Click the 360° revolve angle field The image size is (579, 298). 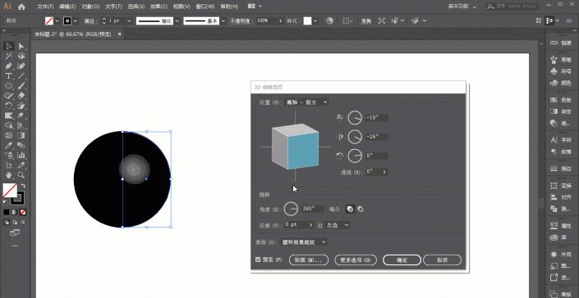312,209
